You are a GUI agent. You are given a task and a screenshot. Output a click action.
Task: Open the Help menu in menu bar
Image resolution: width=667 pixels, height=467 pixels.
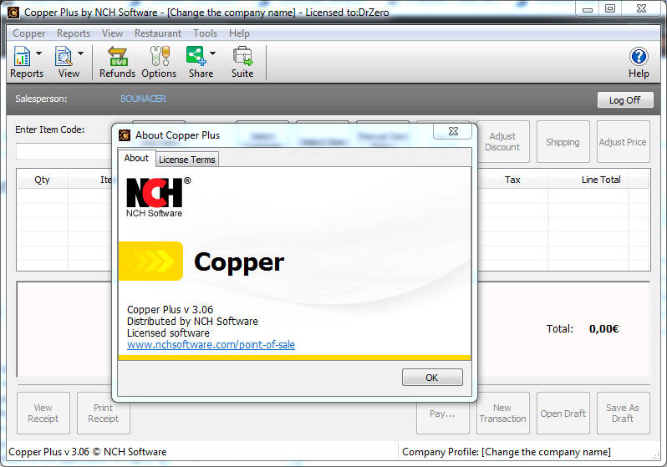(239, 33)
